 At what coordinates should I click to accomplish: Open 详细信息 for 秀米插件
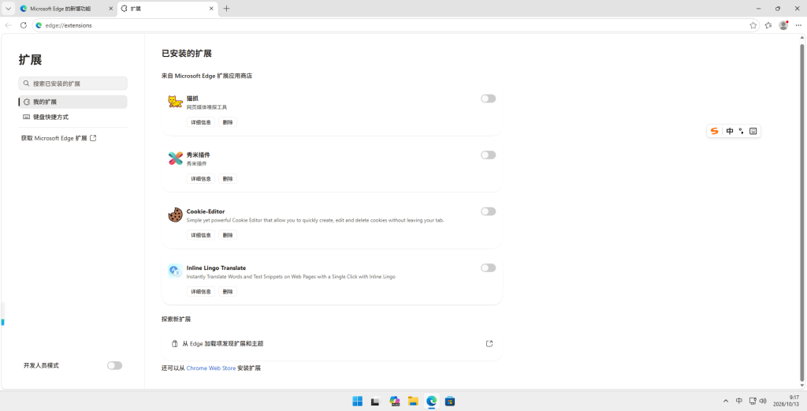[201, 179]
